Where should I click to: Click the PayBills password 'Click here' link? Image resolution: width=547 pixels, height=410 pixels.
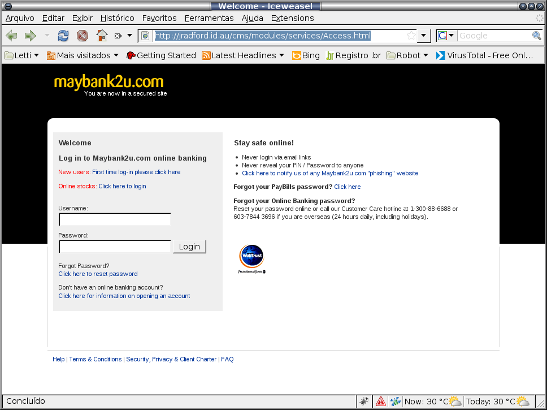[x=348, y=187]
